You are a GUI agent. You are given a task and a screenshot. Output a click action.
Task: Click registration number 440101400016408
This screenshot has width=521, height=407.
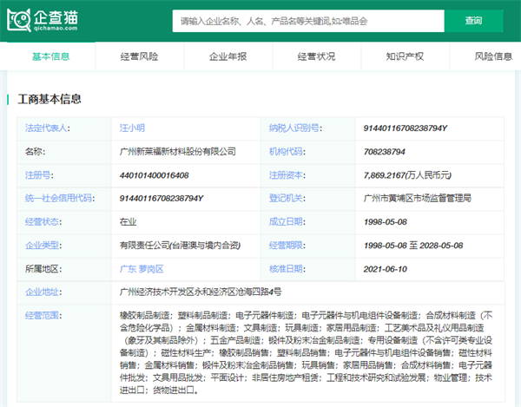pos(154,174)
